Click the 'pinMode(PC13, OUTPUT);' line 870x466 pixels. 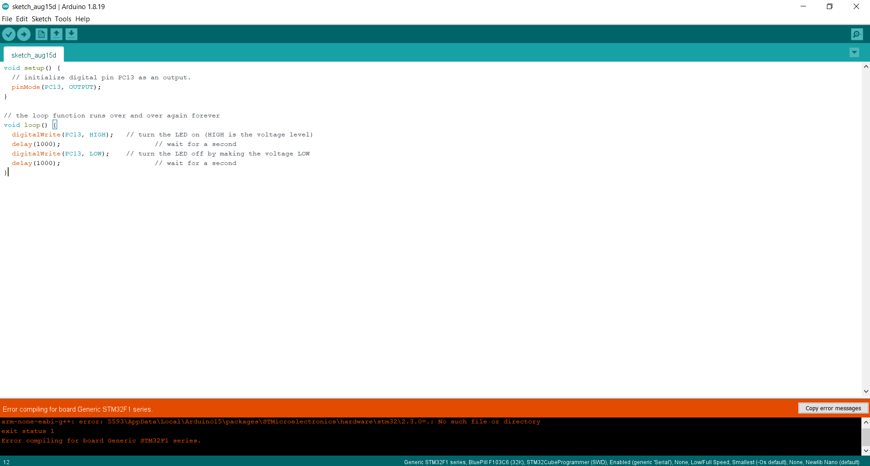[56, 87]
